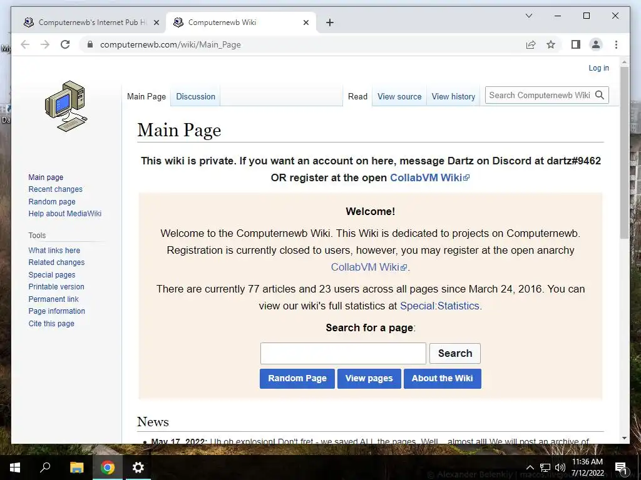Click Related changes in Tools

point(56,262)
